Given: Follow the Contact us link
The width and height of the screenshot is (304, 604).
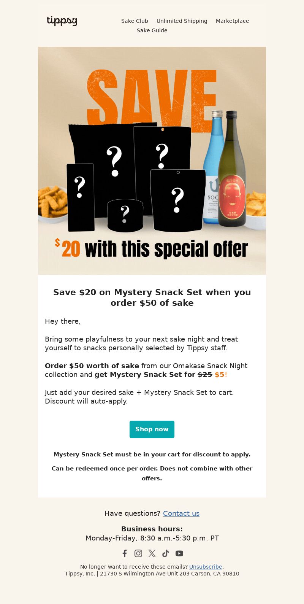Looking at the screenshot, I should click(x=181, y=513).
